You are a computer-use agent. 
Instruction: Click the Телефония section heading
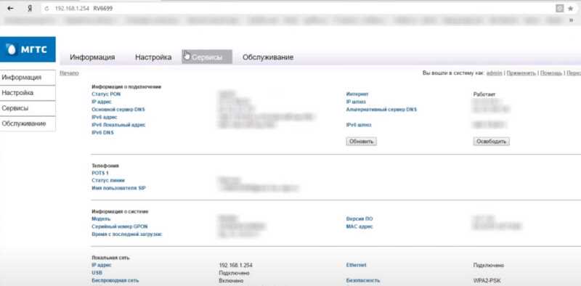[105, 166]
